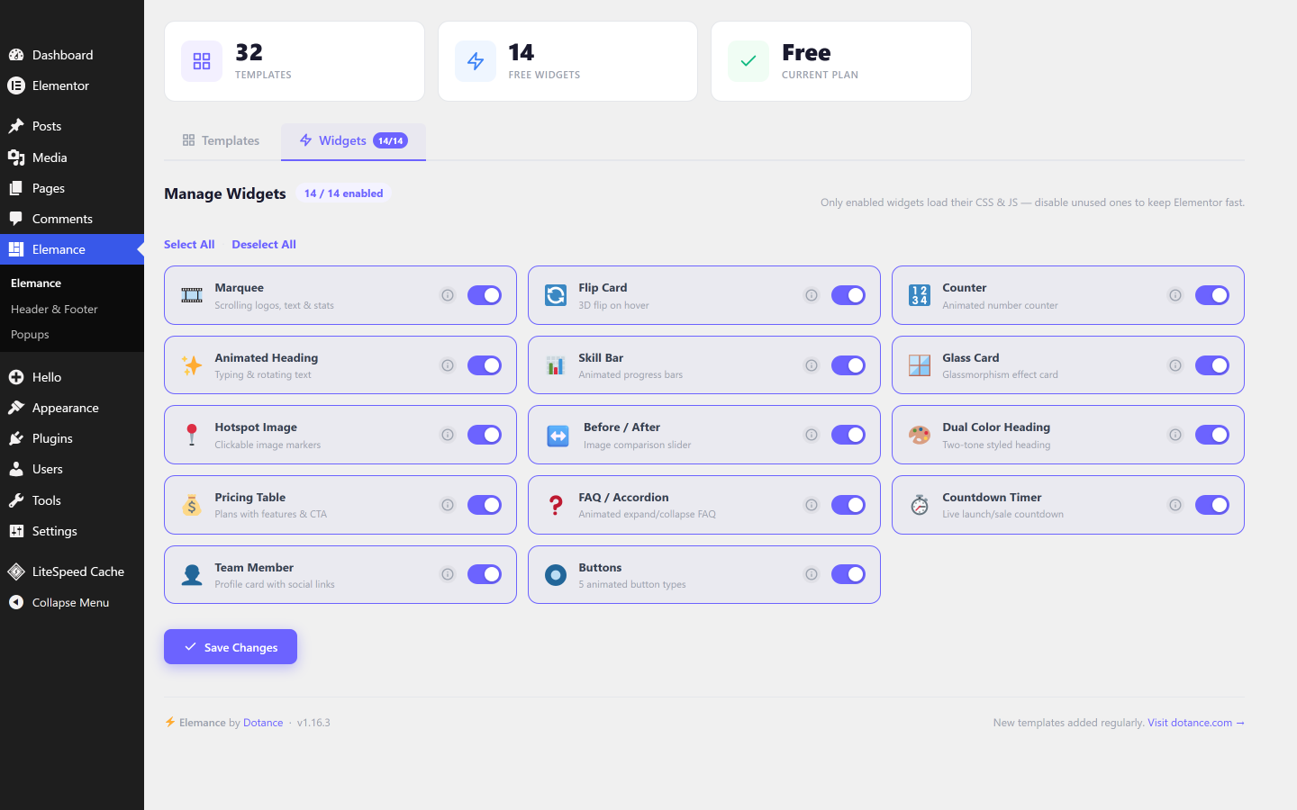Click the Flip Card widget icon
Screen dimensions: 1297x810
pyautogui.click(x=556, y=295)
